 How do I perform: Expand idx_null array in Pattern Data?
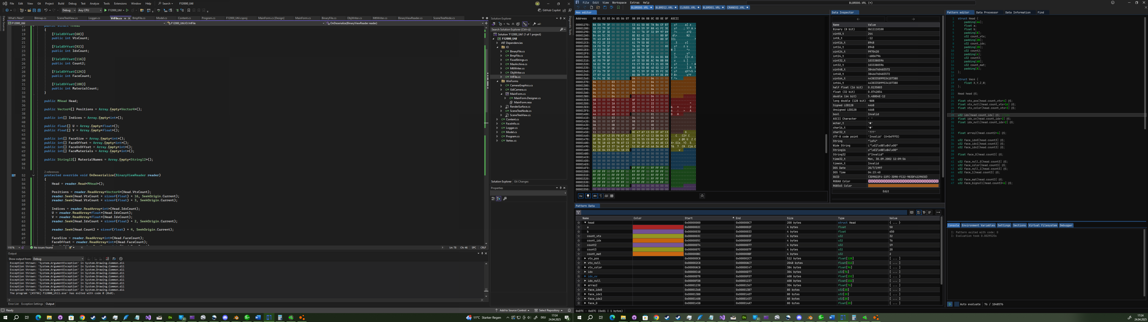pos(585,281)
